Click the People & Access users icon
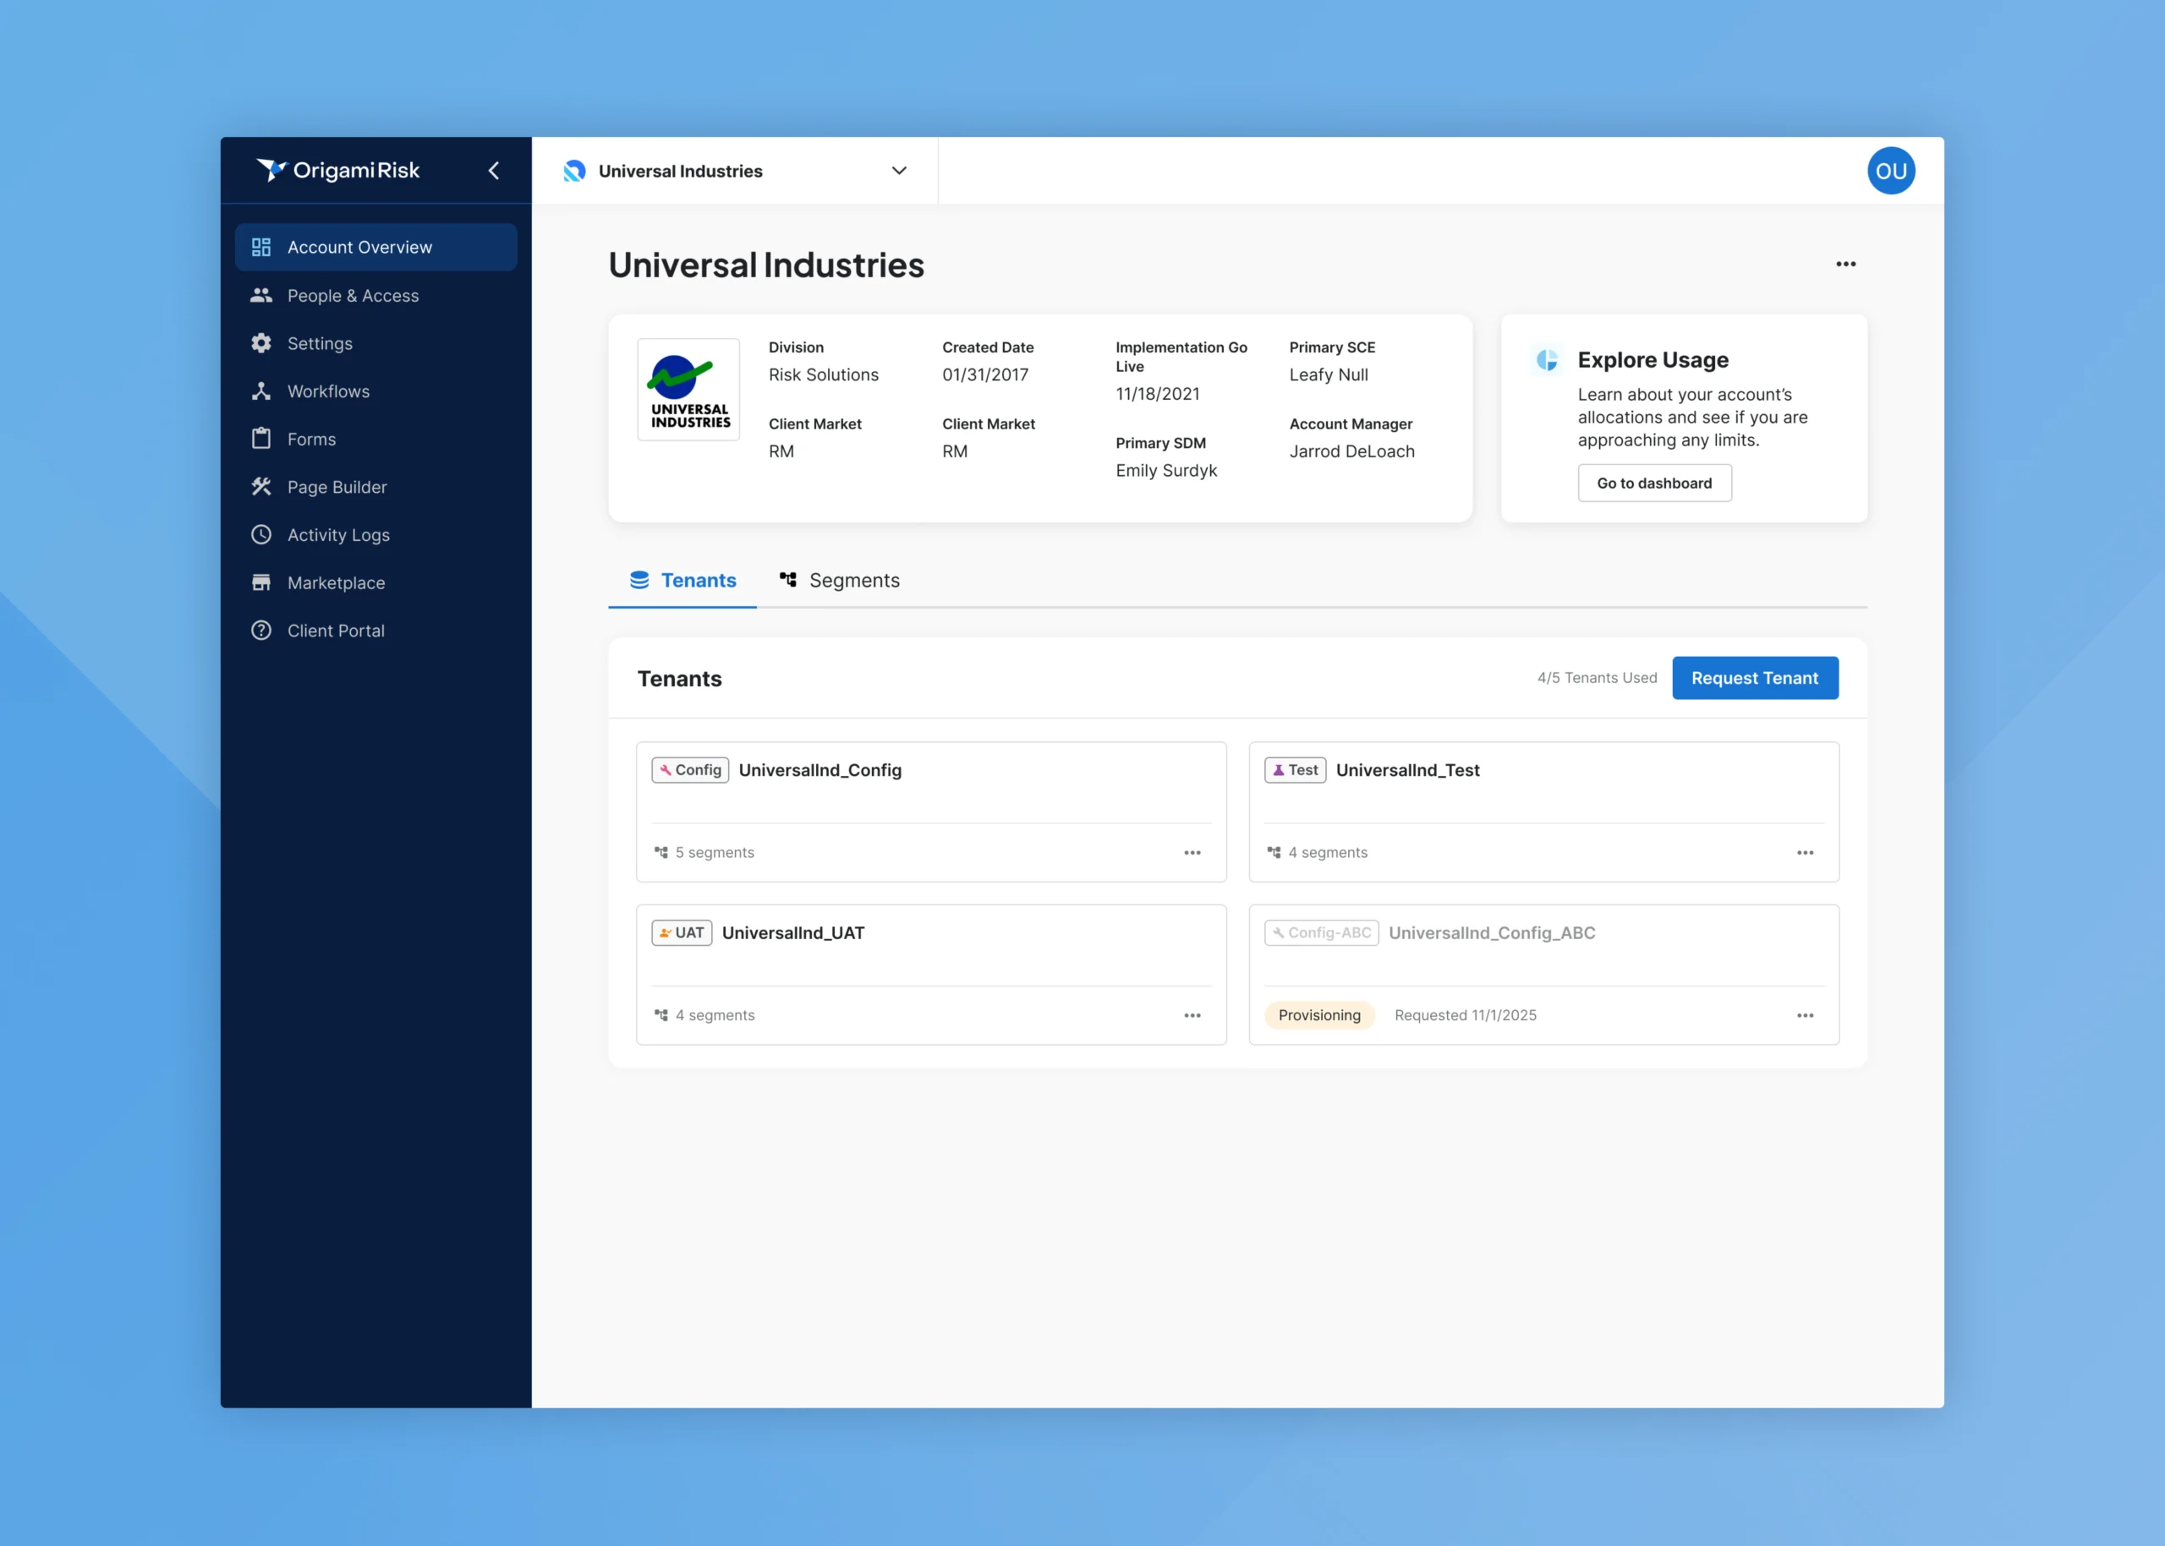 point(261,295)
